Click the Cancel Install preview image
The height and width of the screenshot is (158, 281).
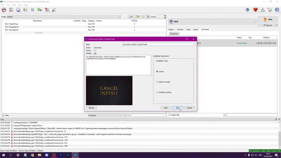click(x=109, y=90)
